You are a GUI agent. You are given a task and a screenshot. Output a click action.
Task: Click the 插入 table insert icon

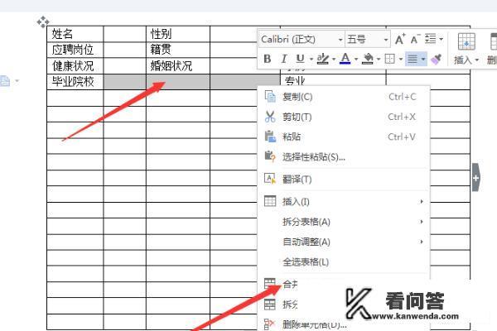[466, 41]
